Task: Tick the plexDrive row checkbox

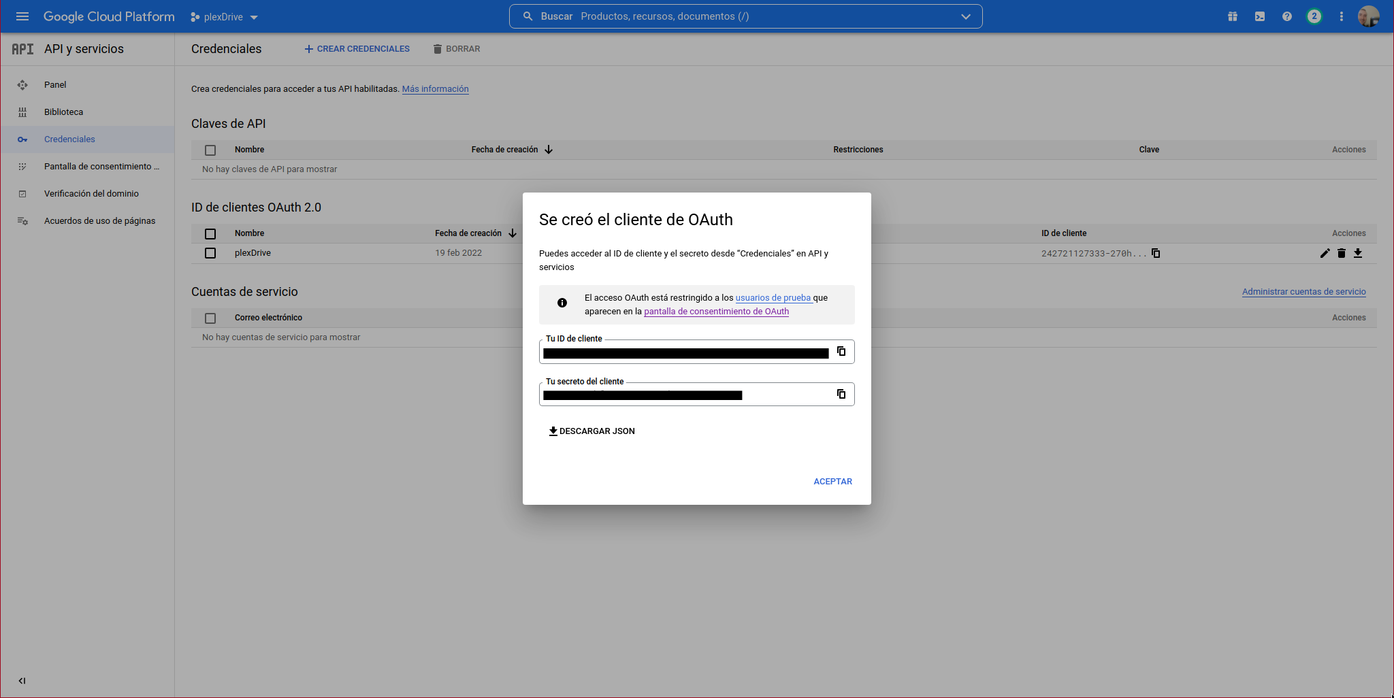Action: tap(210, 253)
